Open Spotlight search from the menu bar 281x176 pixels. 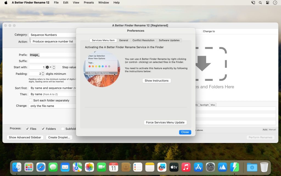point(260,2)
